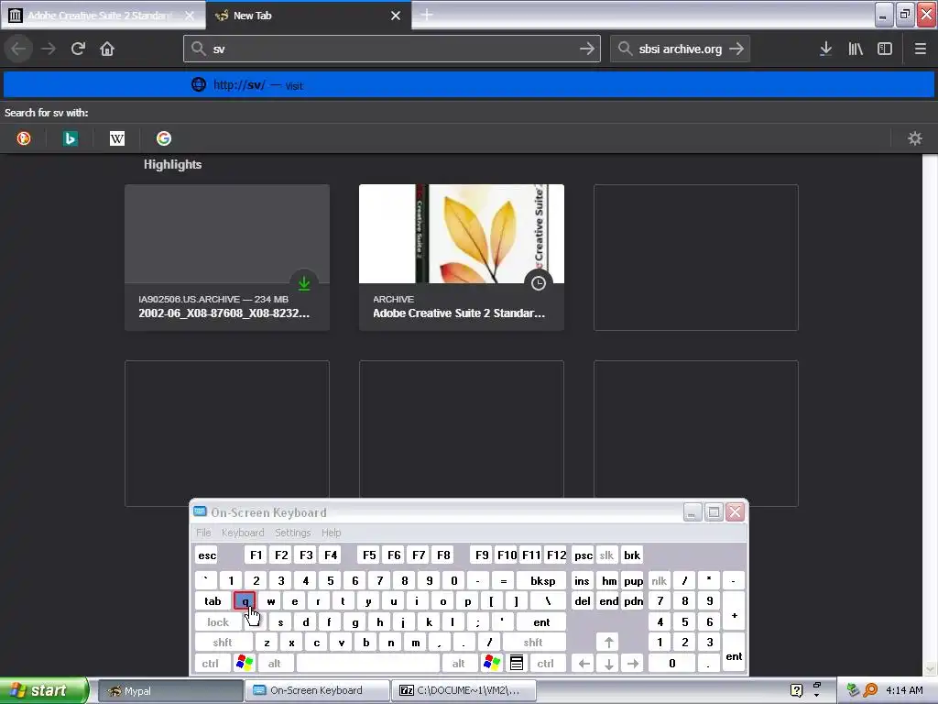Viewport: 938px width, 704px height.
Task: Go forward with the forward arrow
Action: pyautogui.click(x=48, y=49)
